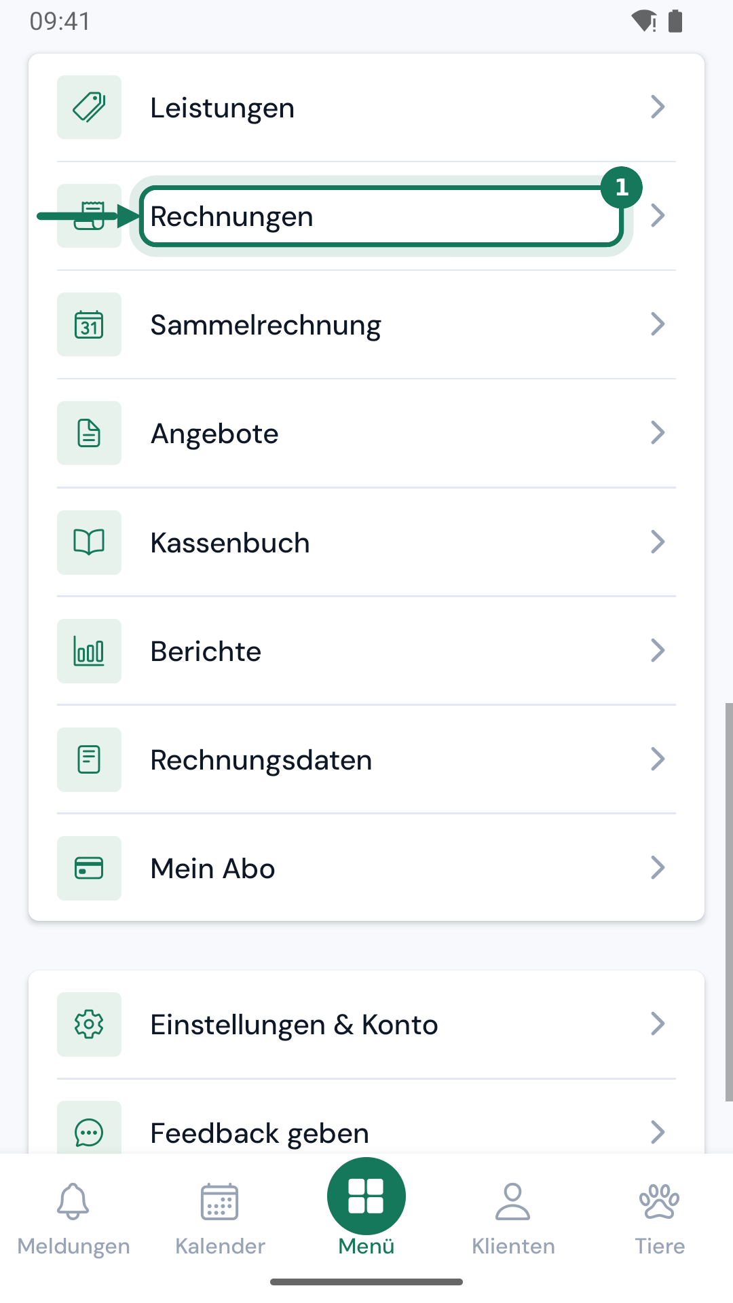Image resolution: width=733 pixels, height=1303 pixels.
Task: Tap the Kassenbuch open book icon
Action: click(x=89, y=542)
